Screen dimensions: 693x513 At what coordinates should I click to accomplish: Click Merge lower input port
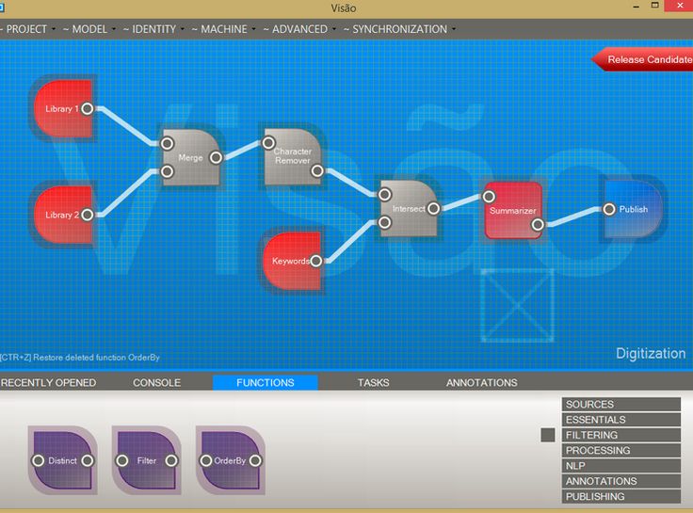[167, 171]
